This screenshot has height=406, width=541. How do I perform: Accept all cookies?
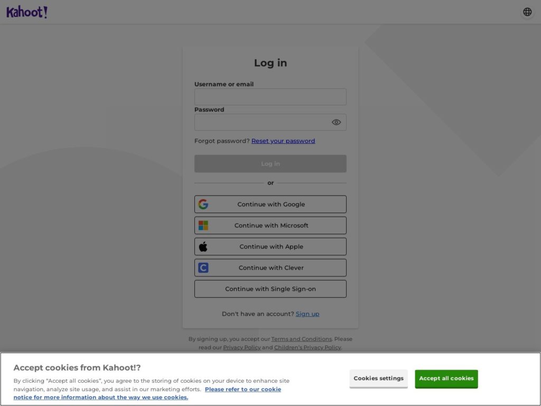[x=446, y=379]
